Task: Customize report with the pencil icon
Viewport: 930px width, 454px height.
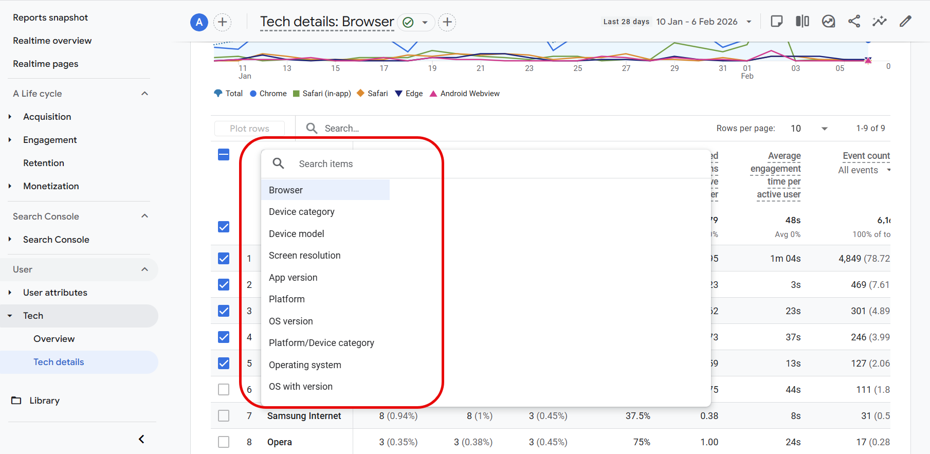Action: click(905, 21)
